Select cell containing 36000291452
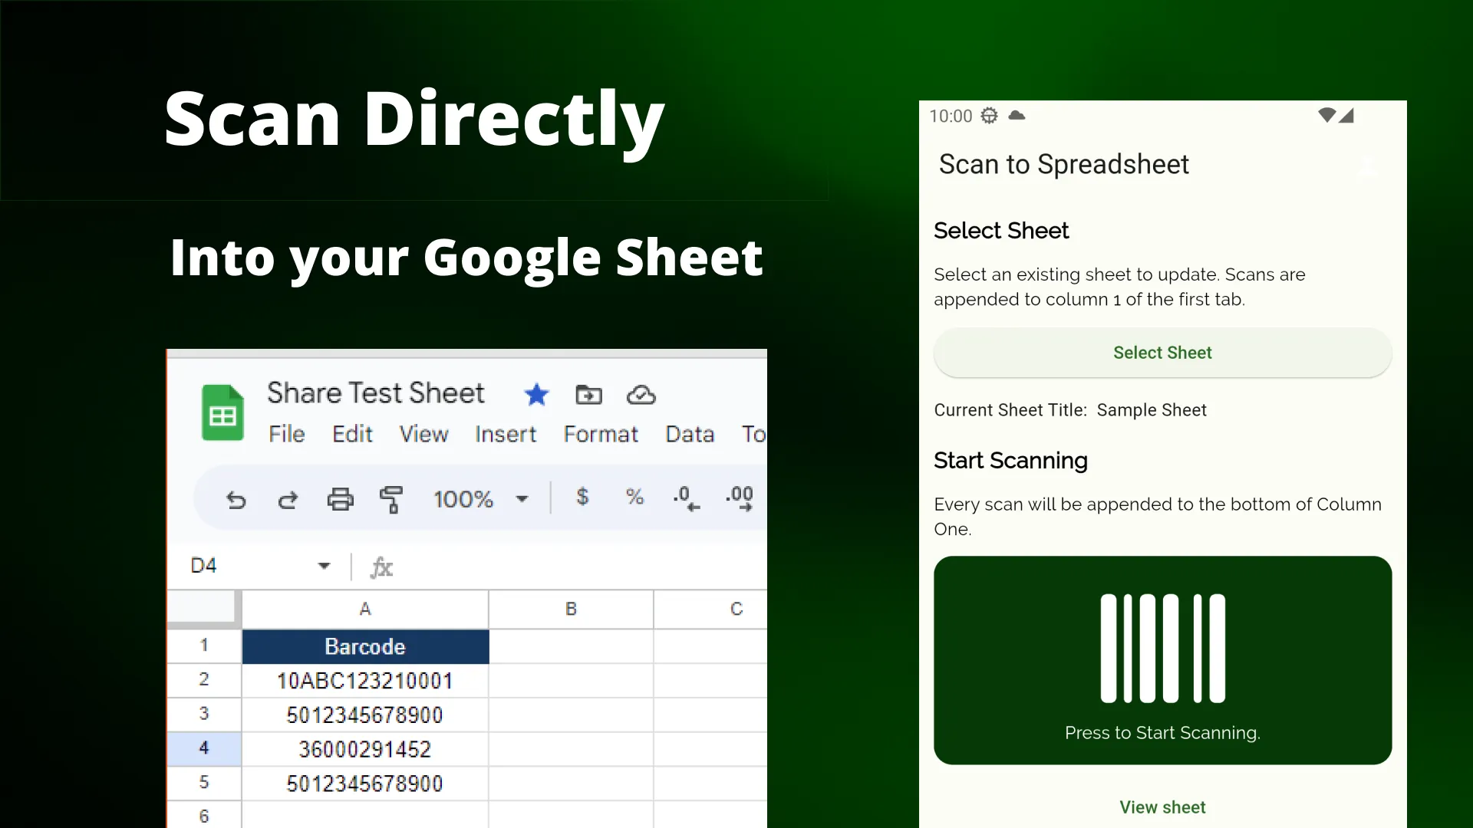The height and width of the screenshot is (828, 1473). [365, 749]
